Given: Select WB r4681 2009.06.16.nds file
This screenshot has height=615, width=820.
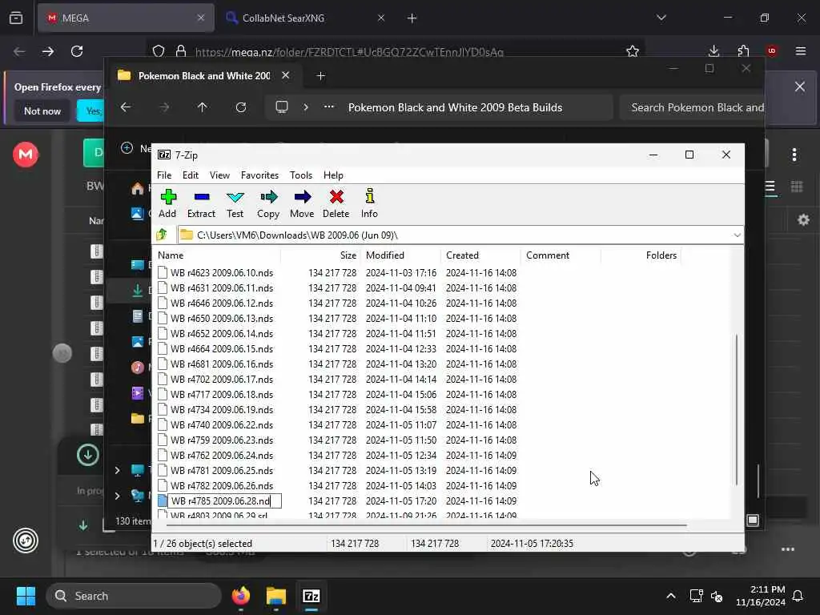Looking at the screenshot, I should tap(222, 364).
